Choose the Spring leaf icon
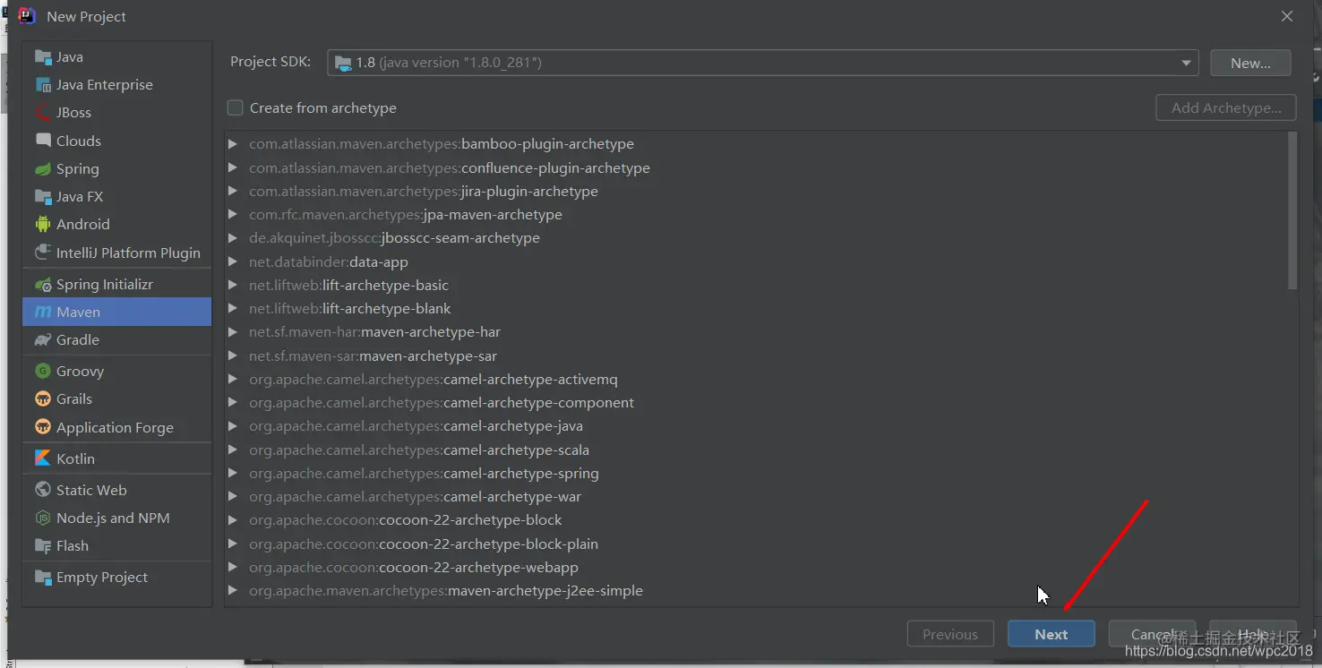The width and height of the screenshot is (1322, 668). [x=43, y=169]
